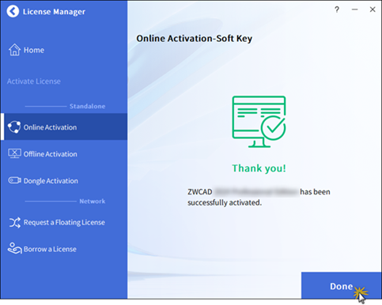This screenshot has width=382, height=305.
Task: Click the Dongle Activation USB icon
Action: pos(14,180)
